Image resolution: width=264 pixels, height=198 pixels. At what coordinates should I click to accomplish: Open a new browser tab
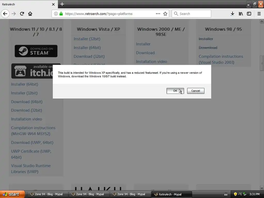[x=62, y=4]
